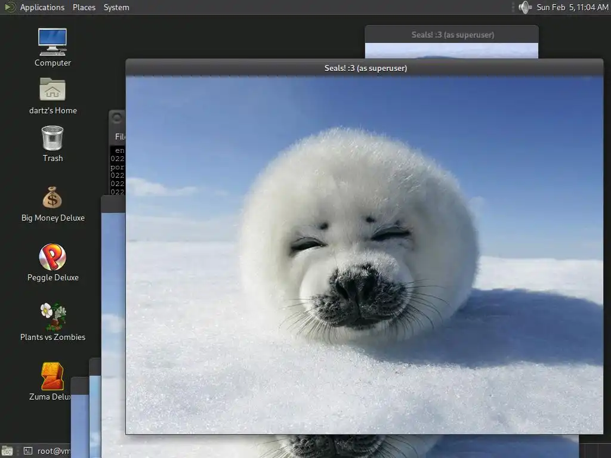
Task: Focus the front Seals! :3 window title bar
Action: pyautogui.click(x=365, y=68)
